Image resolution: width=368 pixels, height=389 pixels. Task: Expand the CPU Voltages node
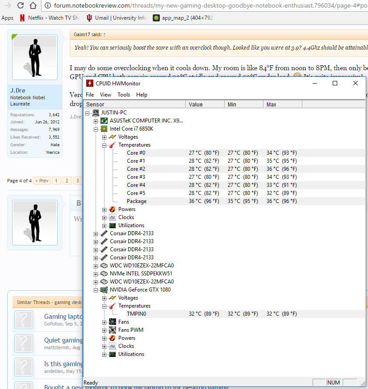point(105,137)
